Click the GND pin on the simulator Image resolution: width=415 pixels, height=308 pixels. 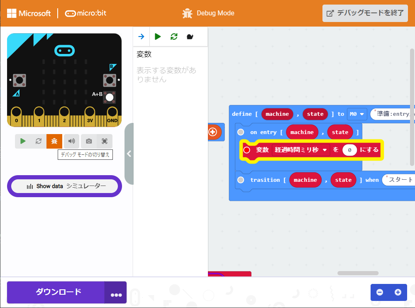[112, 117]
